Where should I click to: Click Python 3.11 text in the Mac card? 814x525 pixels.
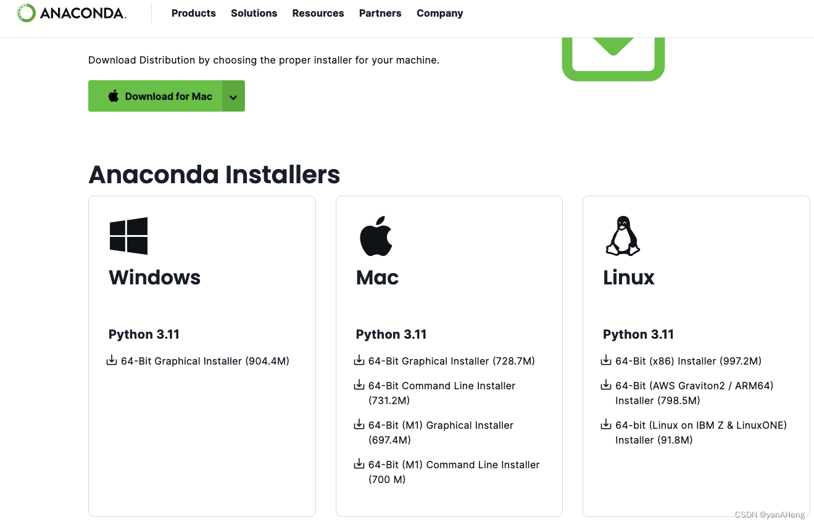click(391, 334)
